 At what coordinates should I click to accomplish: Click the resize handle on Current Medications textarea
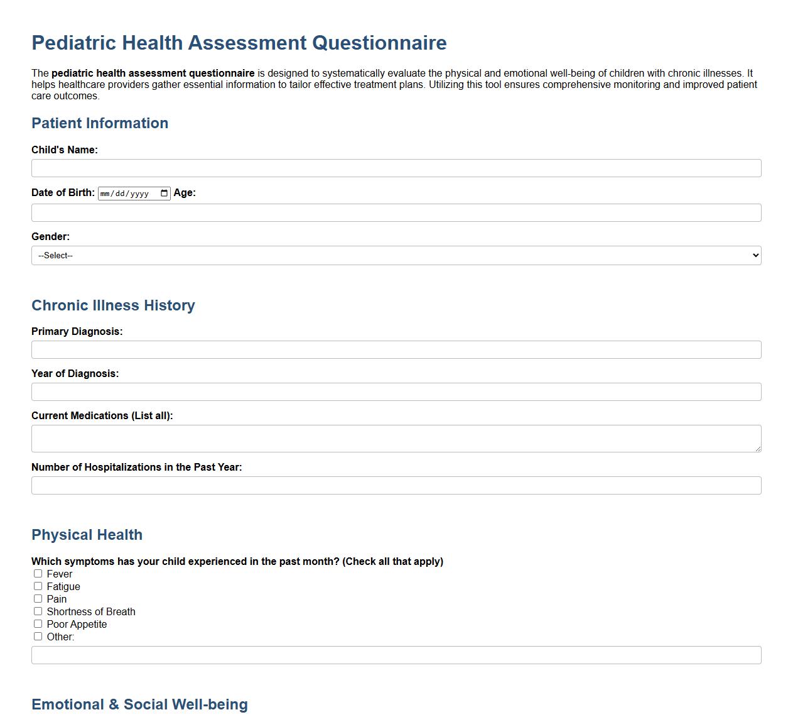pyautogui.click(x=758, y=450)
